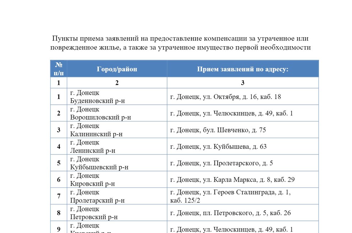352x233 pixels.
Task: Select address "ул. Карла Маркса, д. 8, каб. 29"
Action: point(232,180)
